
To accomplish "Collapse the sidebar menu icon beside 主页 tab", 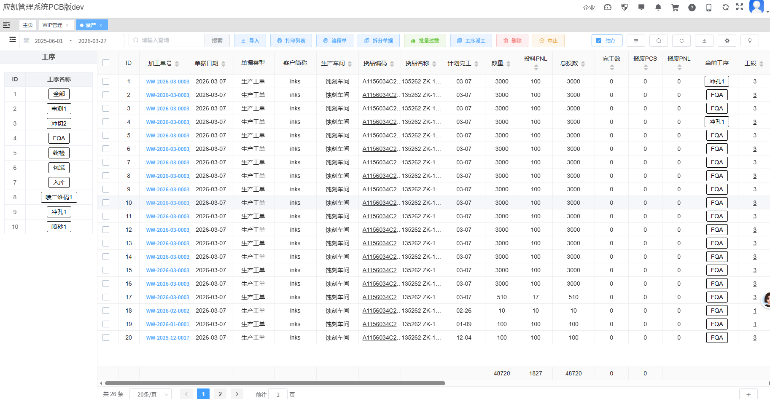I will click(x=6, y=25).
